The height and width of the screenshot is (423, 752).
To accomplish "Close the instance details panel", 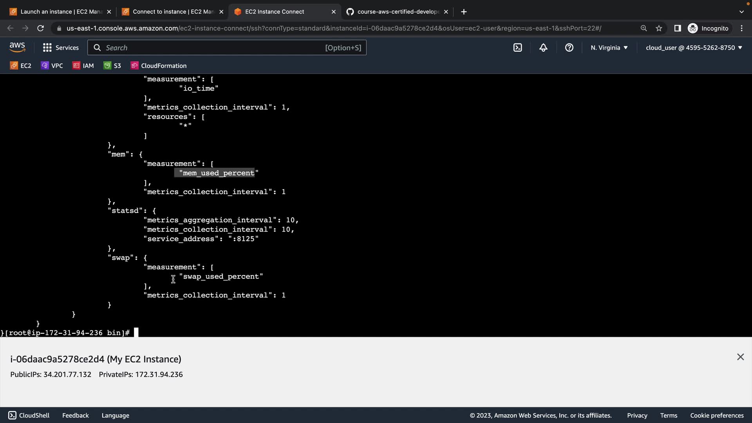I will click(x=740, y=357).
